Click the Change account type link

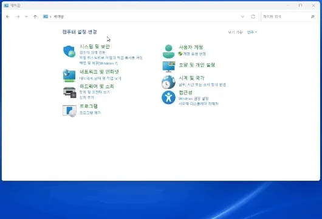(194, 54)
